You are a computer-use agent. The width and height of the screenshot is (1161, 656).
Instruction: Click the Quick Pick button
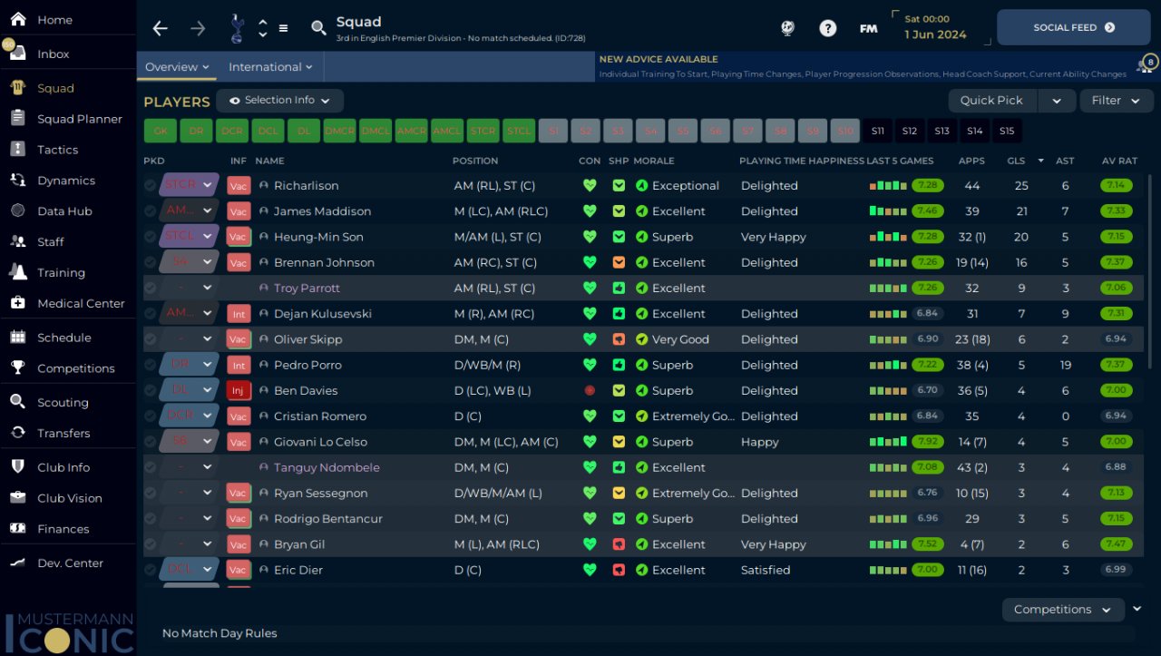tap(991, 101)
